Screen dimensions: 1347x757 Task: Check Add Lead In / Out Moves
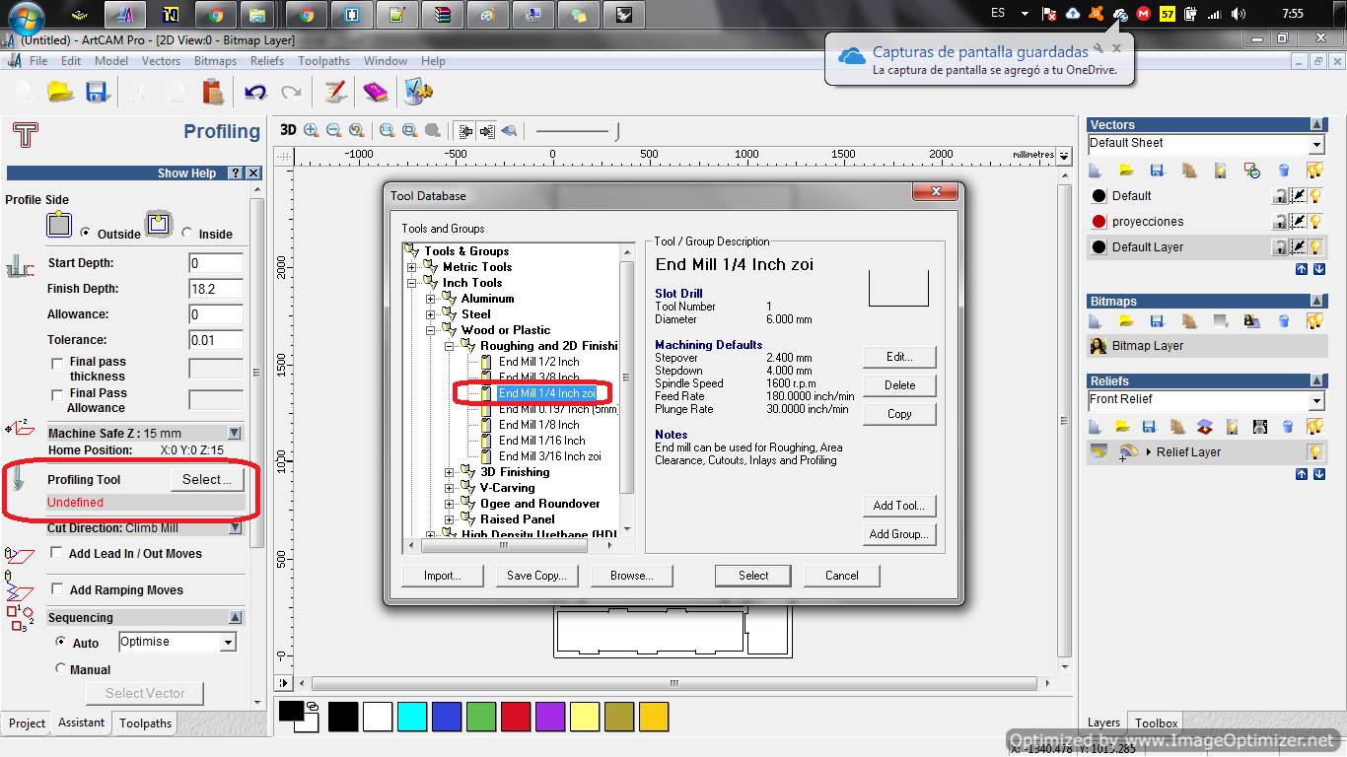(x=57, y=553)
